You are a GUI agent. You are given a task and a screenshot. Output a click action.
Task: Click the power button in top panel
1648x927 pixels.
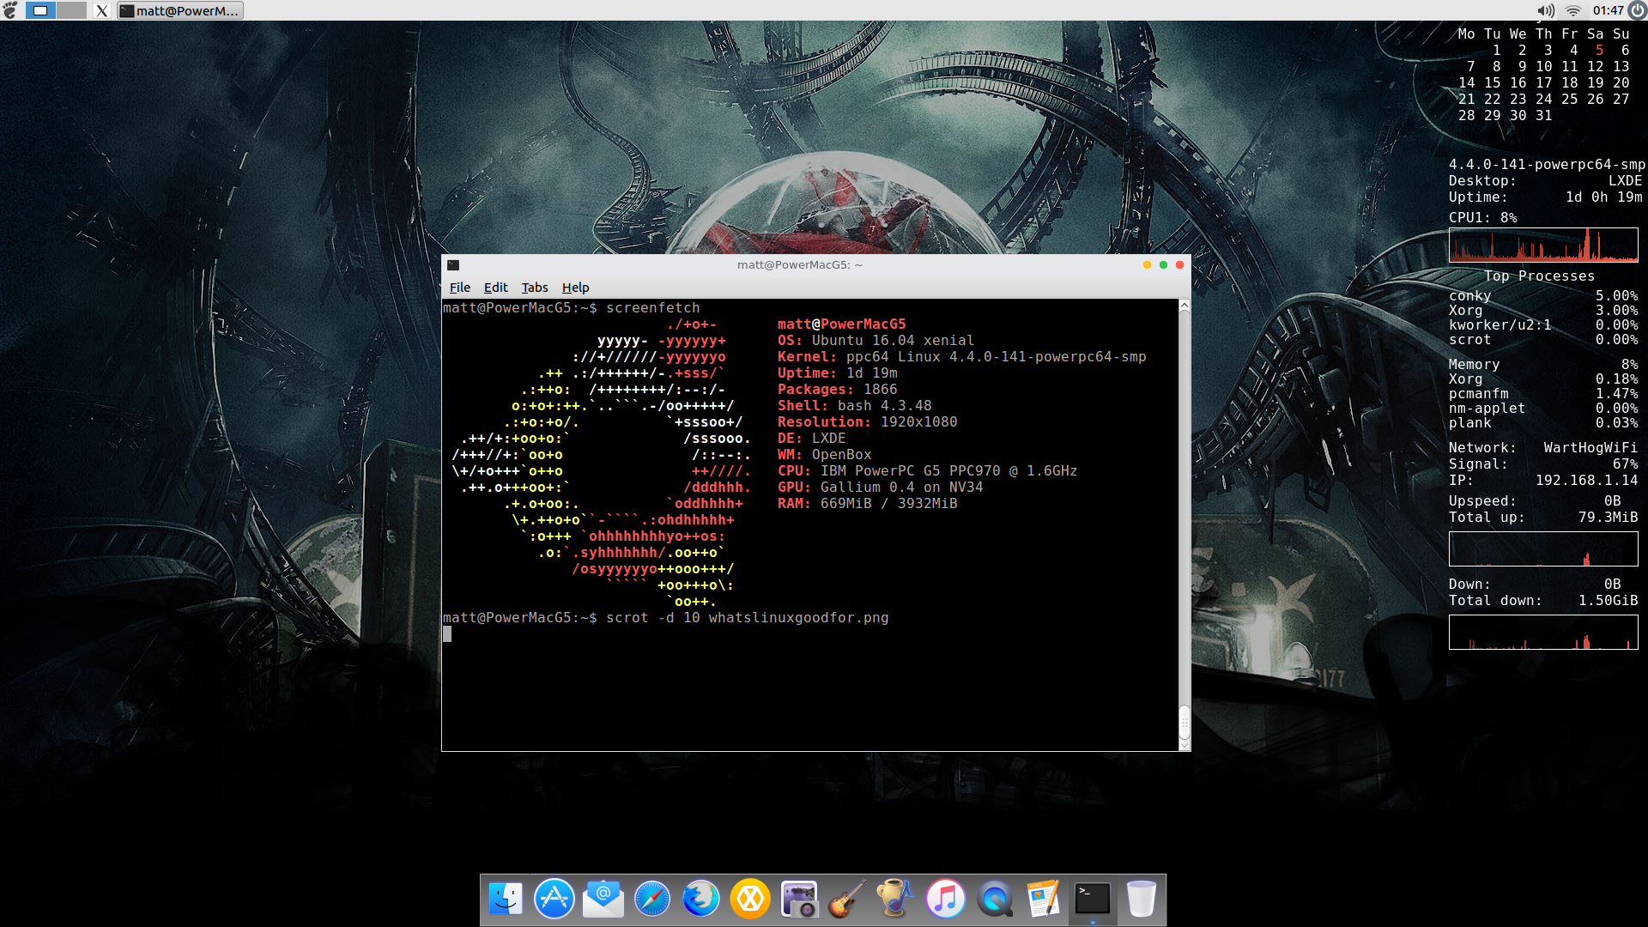(1637, 10)
